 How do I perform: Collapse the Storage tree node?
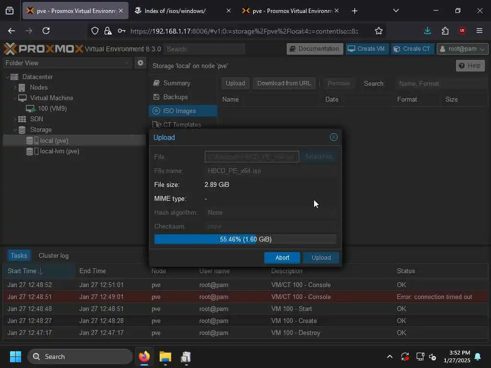point(15,129)
